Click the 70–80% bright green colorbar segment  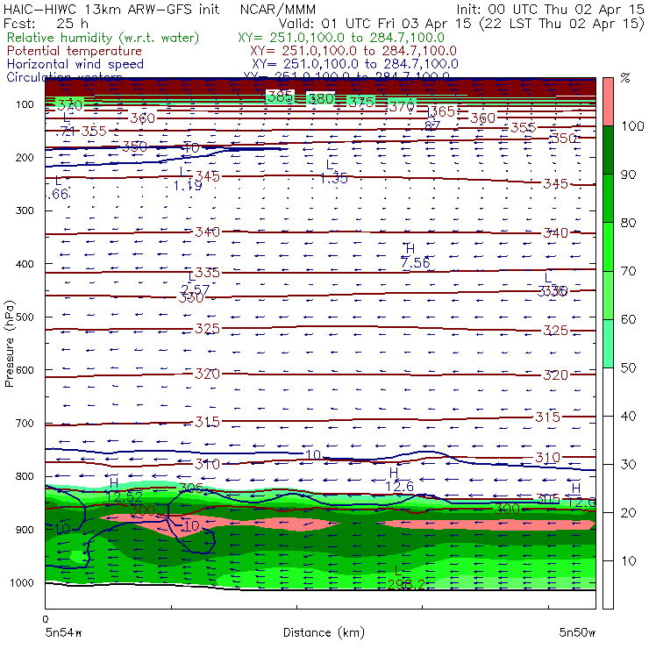click(x=608, y=246)
